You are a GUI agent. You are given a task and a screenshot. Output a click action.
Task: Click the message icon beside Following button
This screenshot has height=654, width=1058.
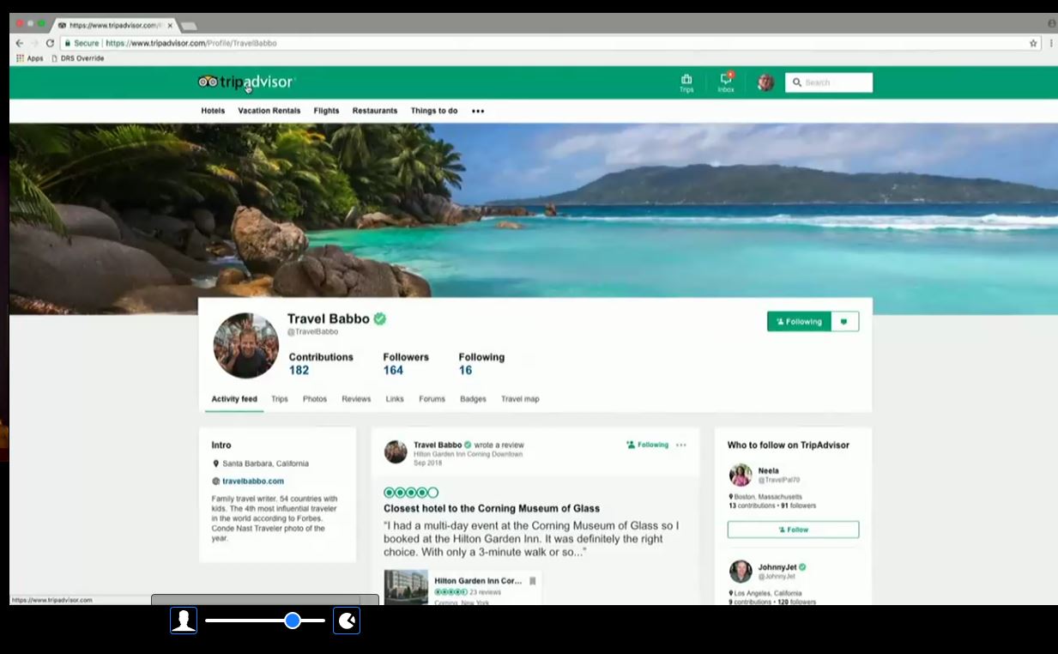(844, 322)
